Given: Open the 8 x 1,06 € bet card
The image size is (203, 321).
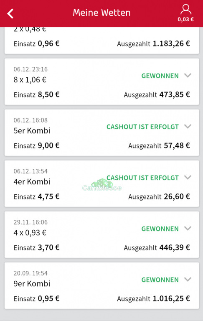Looking at the screenshot, I should [101, 82].
